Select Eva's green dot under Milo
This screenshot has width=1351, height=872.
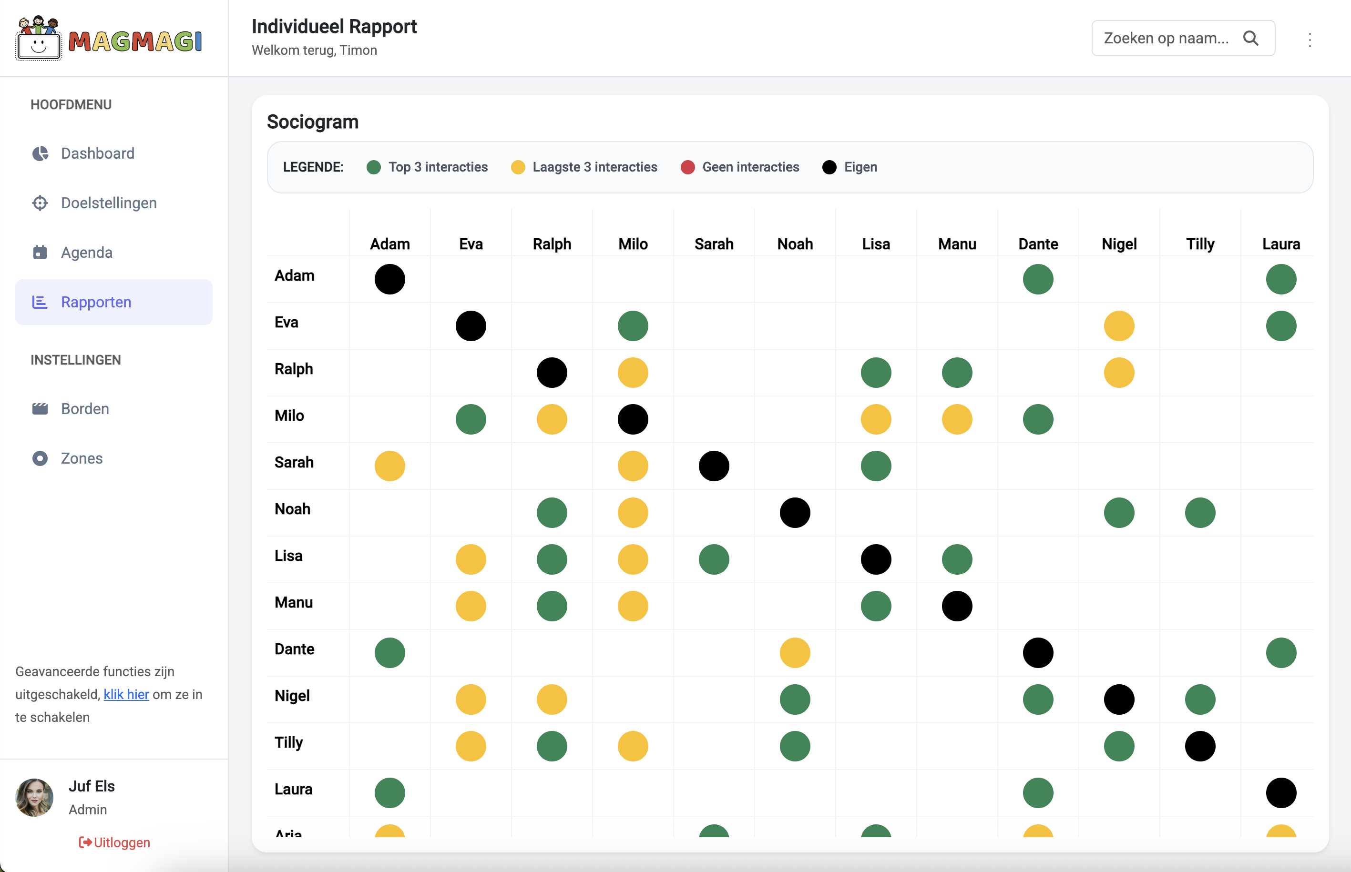point(633,325)
